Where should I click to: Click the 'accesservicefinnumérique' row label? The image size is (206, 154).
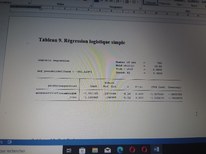56,93
